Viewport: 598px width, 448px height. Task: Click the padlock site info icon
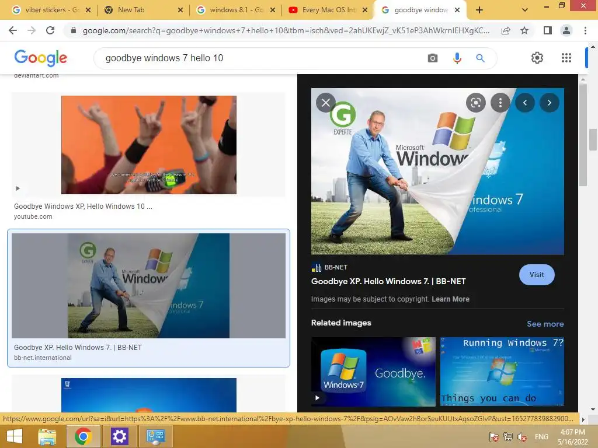tap(74, 30)
